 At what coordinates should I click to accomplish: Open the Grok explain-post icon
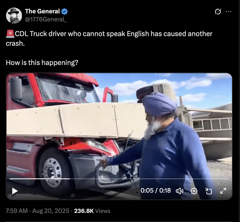coord(218,12)
